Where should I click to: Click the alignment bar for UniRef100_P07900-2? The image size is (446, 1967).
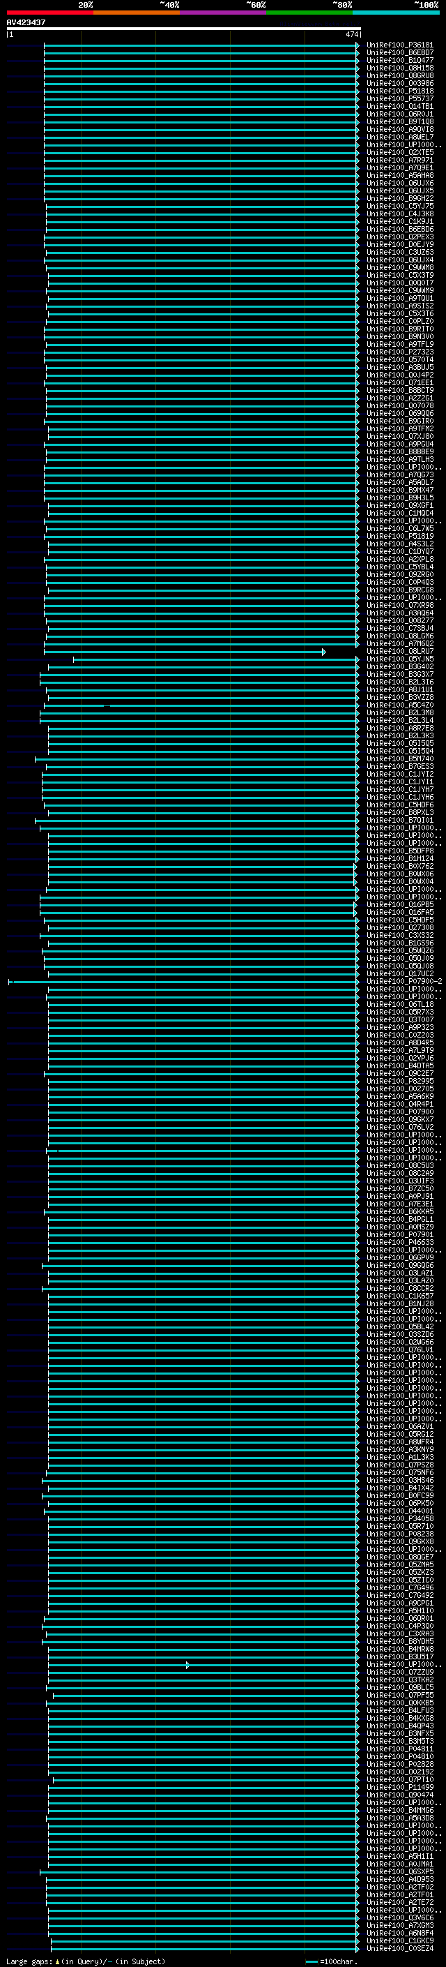[184, 981]
